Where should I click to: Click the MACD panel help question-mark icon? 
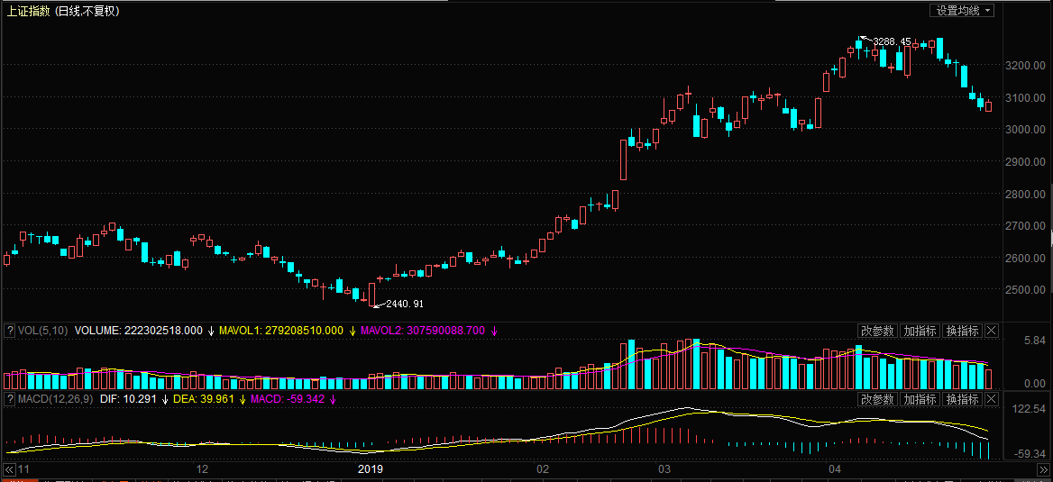10,399
